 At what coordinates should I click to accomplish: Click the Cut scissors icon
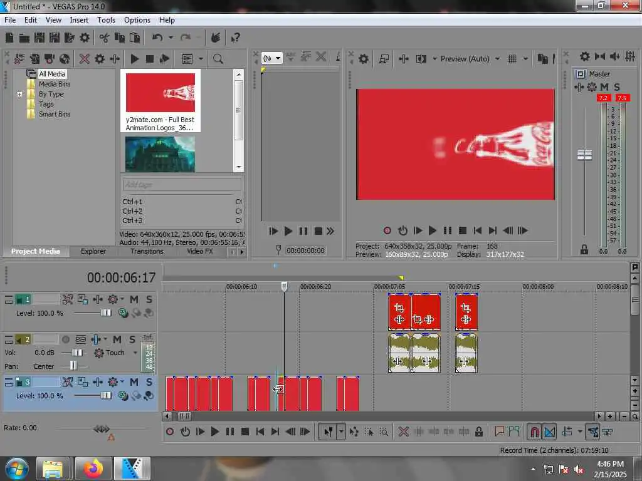[104, 38]
